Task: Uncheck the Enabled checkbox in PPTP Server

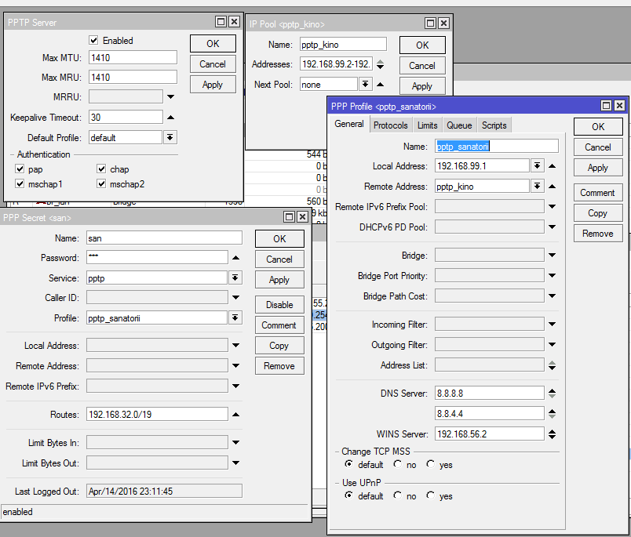Action: [x=93, y=40]
